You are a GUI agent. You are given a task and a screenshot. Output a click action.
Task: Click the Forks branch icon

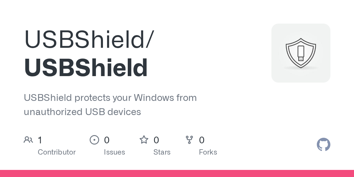(189, 140)
